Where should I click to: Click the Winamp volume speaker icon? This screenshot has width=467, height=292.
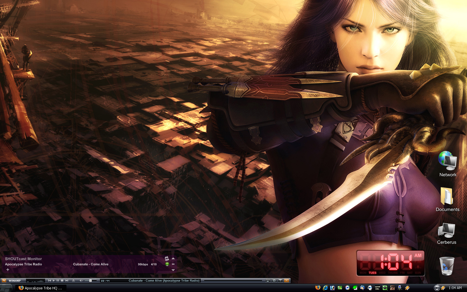81,280
